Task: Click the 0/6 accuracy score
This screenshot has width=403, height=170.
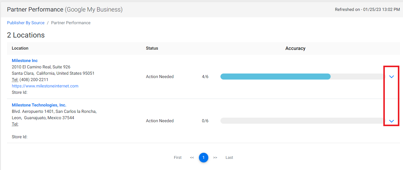Action: point(205,121)
